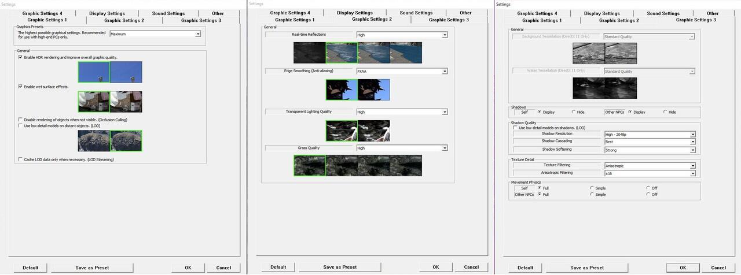741x275 pixels.
Task: Set Self movement physics to Simple
Action: tap(592, 188)
